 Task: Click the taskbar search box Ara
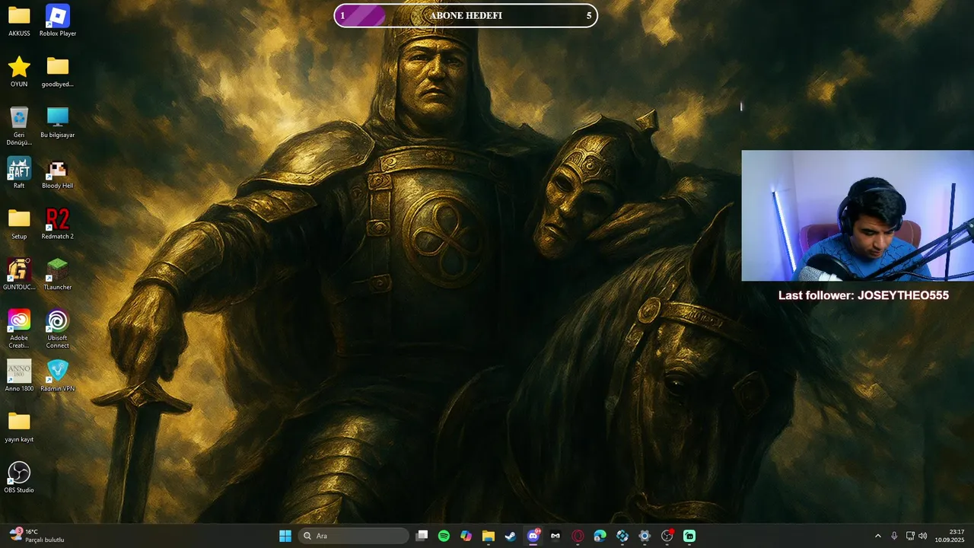(353, 536)
